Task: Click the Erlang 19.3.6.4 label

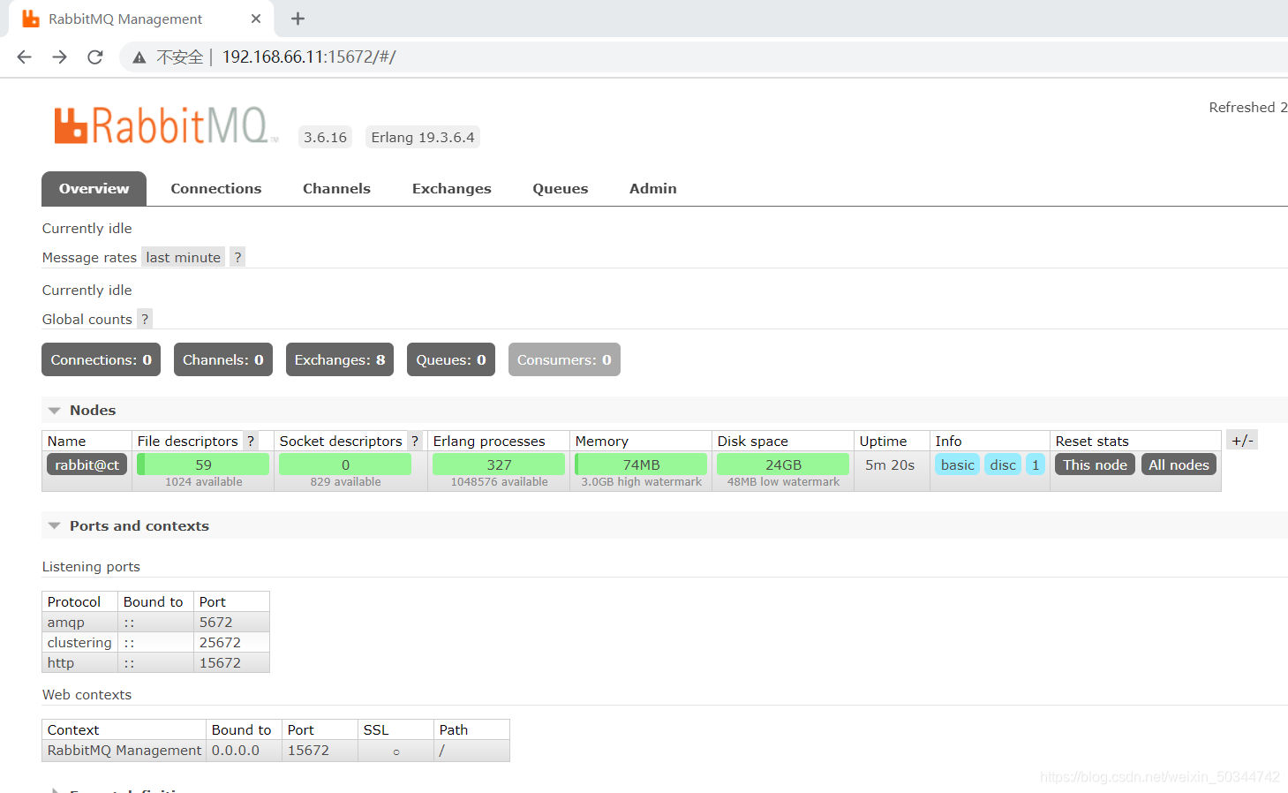Action: coord(423,137)
